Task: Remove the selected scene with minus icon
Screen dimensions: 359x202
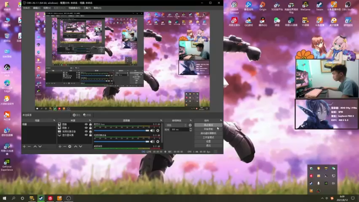Action: coord(29,146)
